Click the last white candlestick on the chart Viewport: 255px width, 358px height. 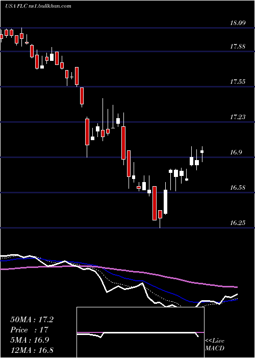point(202,154)
